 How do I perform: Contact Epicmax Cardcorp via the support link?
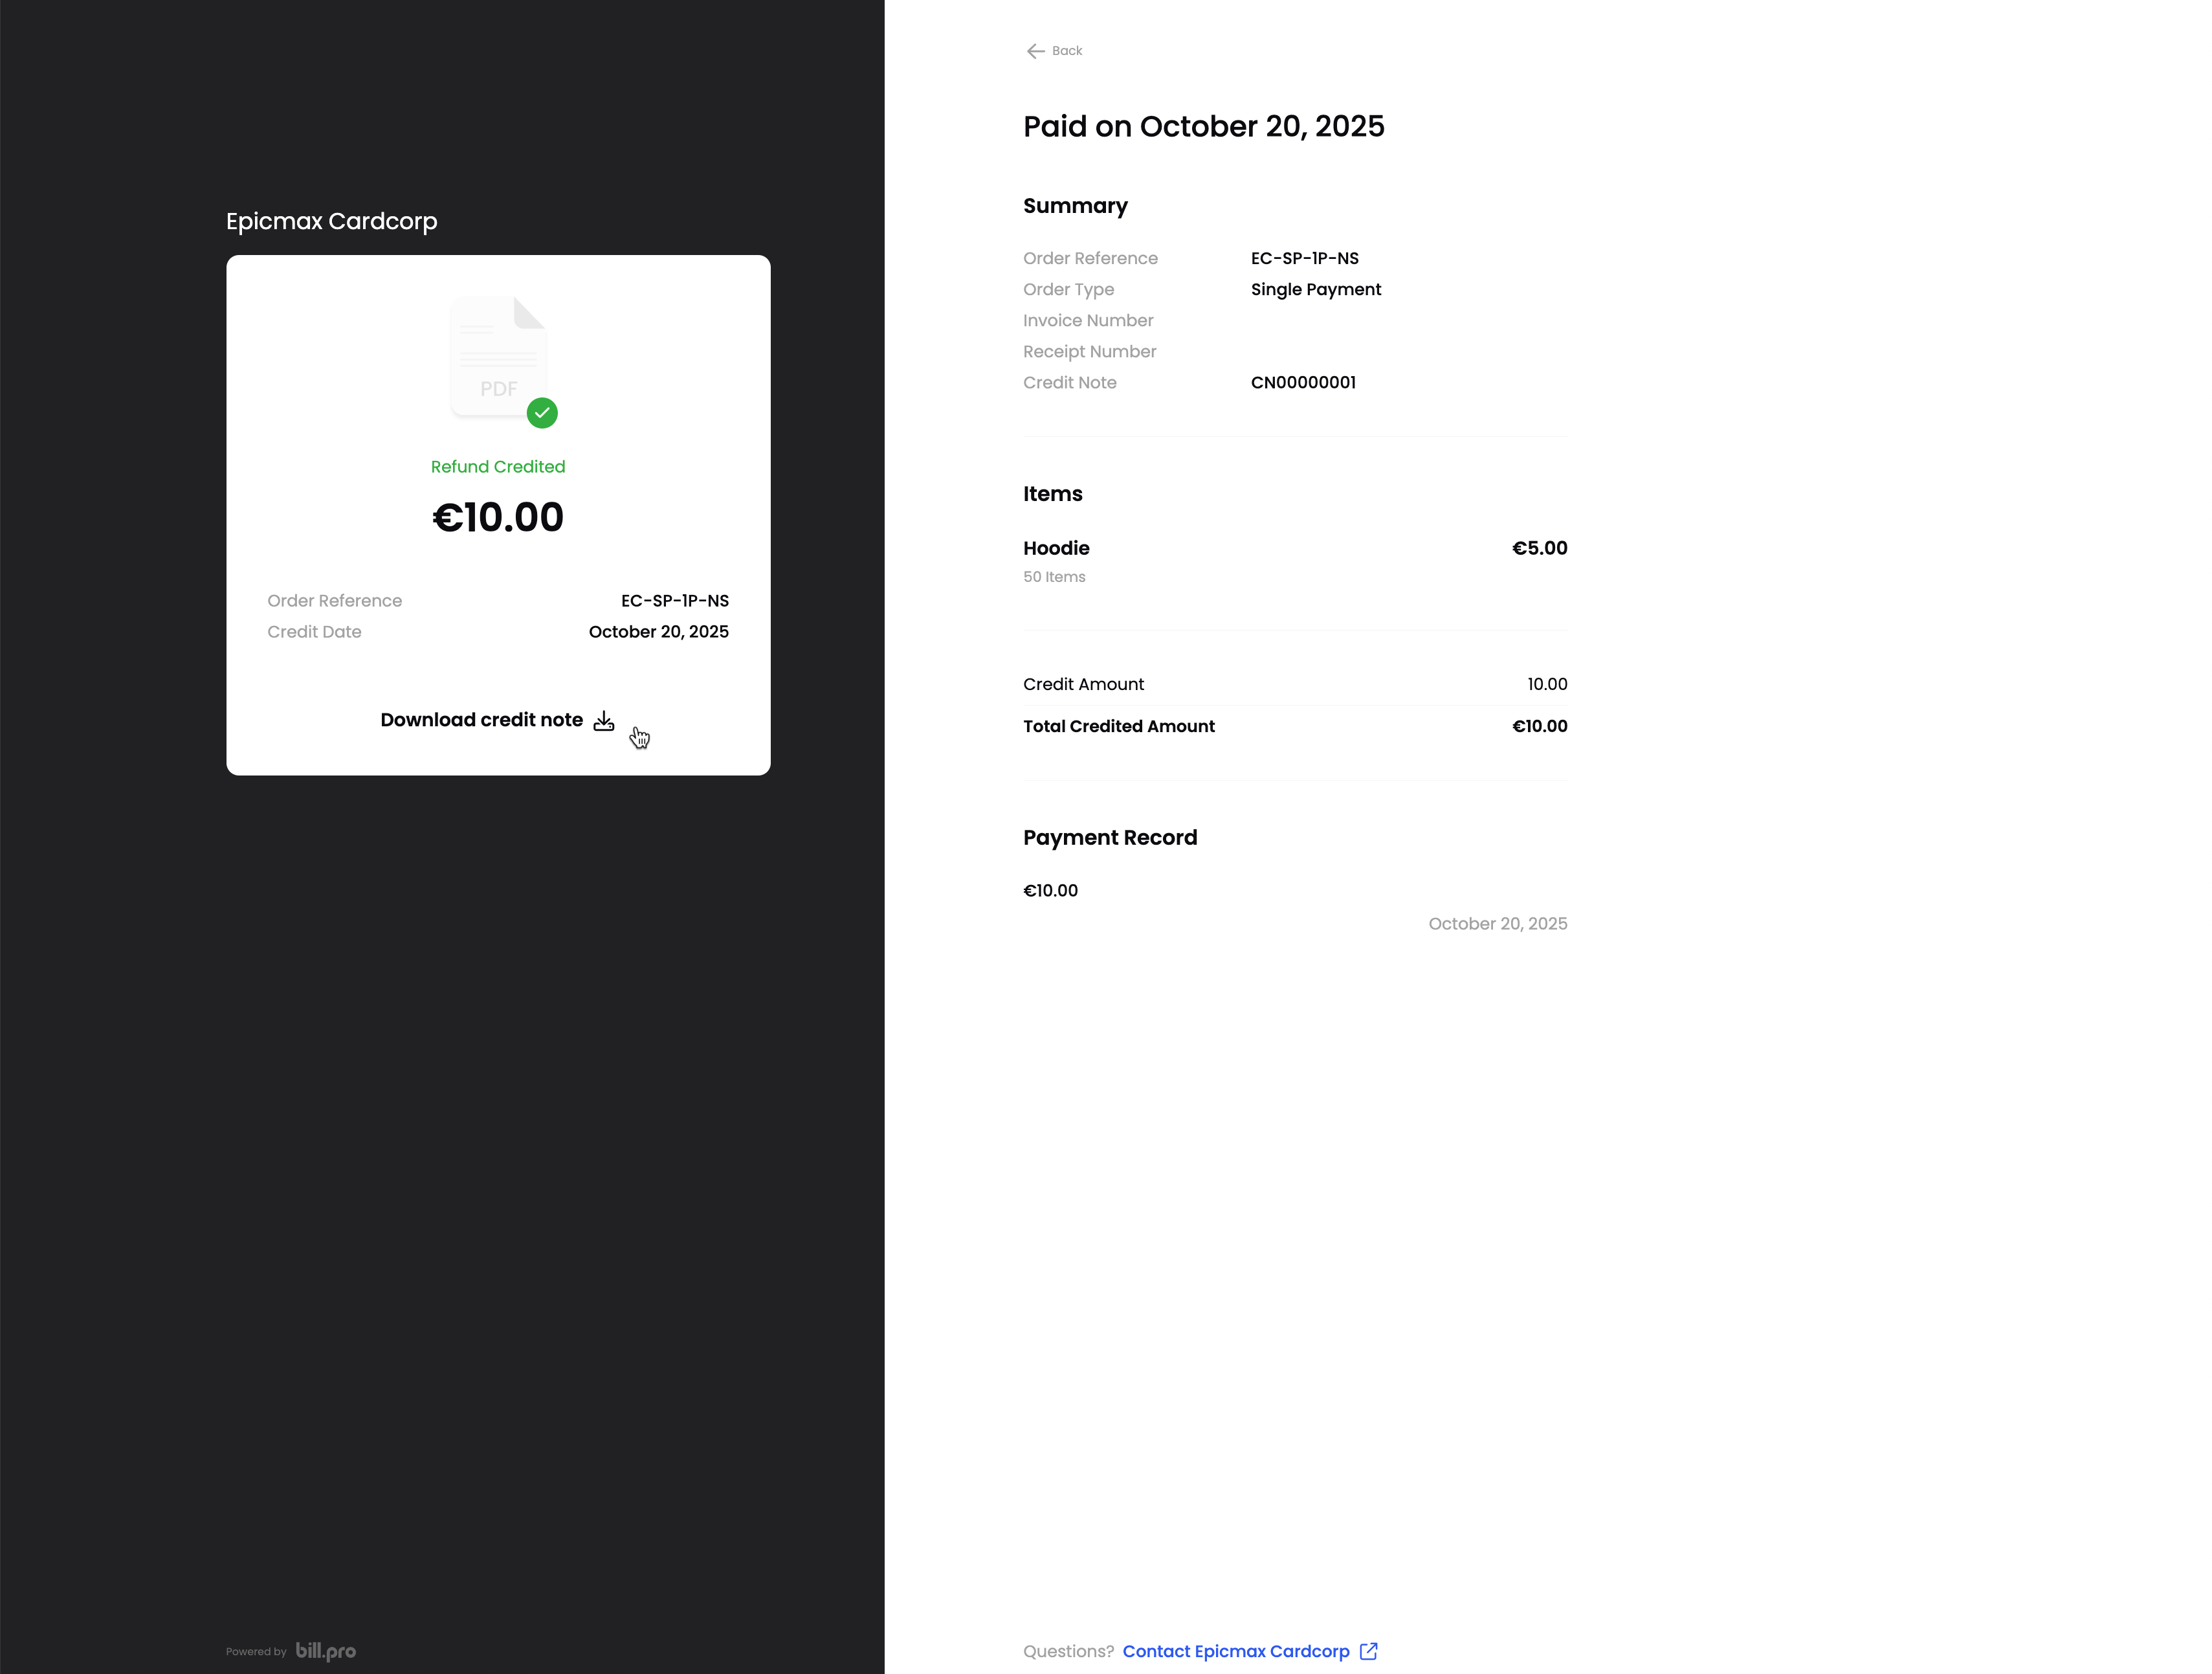1236,1651
